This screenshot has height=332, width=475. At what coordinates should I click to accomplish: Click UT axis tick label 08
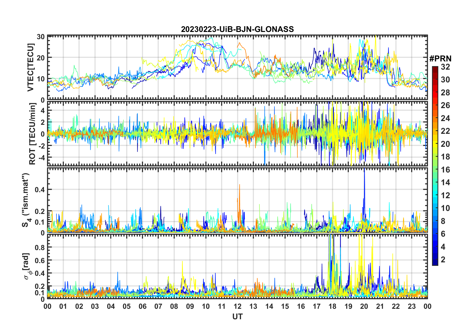tap(174, 307)
